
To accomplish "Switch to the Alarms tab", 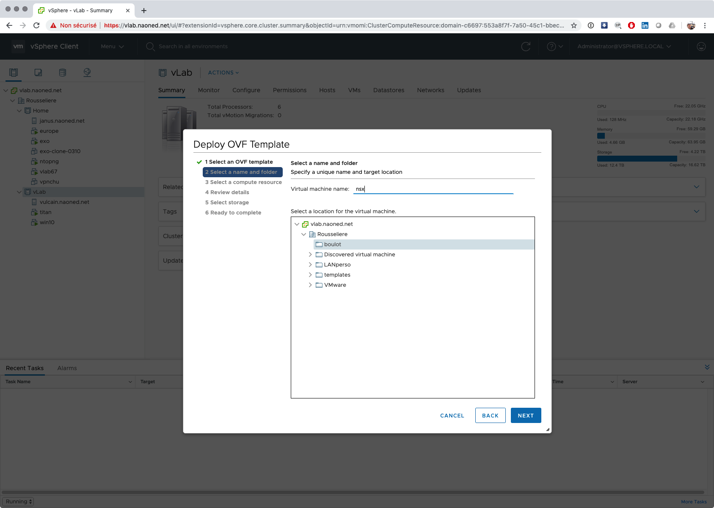I will (x=67, y=368).
